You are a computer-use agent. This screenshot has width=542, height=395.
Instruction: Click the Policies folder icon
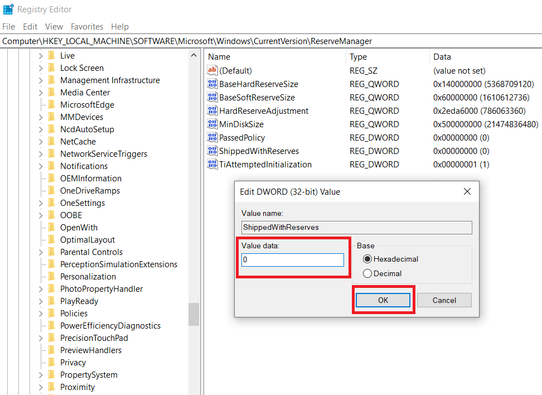(x=52, y=314)
